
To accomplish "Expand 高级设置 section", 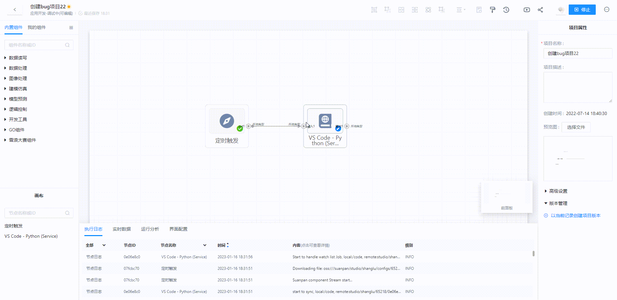I will pos(558,191).
